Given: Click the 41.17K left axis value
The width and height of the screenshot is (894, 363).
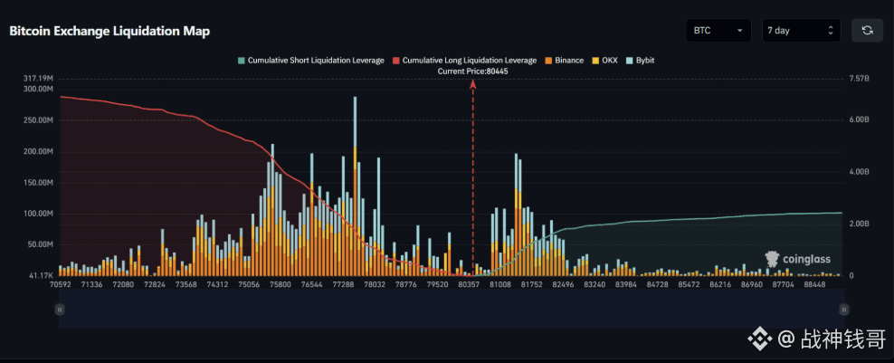Looking at the screenshot, I should pos(41,276).
